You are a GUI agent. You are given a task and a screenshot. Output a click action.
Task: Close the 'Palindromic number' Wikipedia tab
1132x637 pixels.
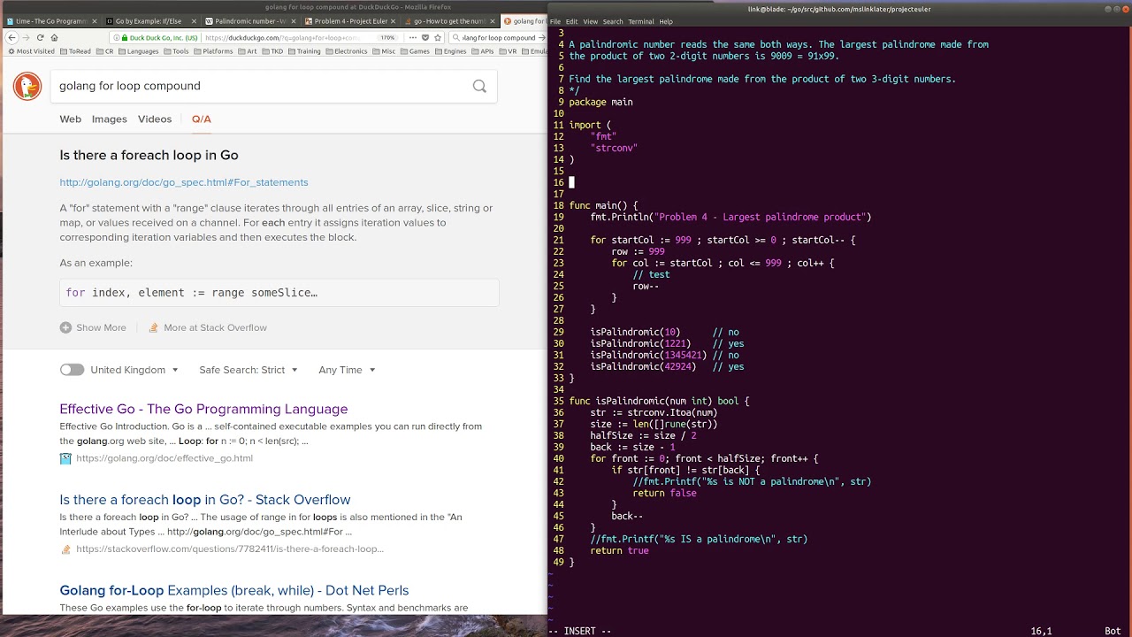pyautogui.click(x=293, y=21)
